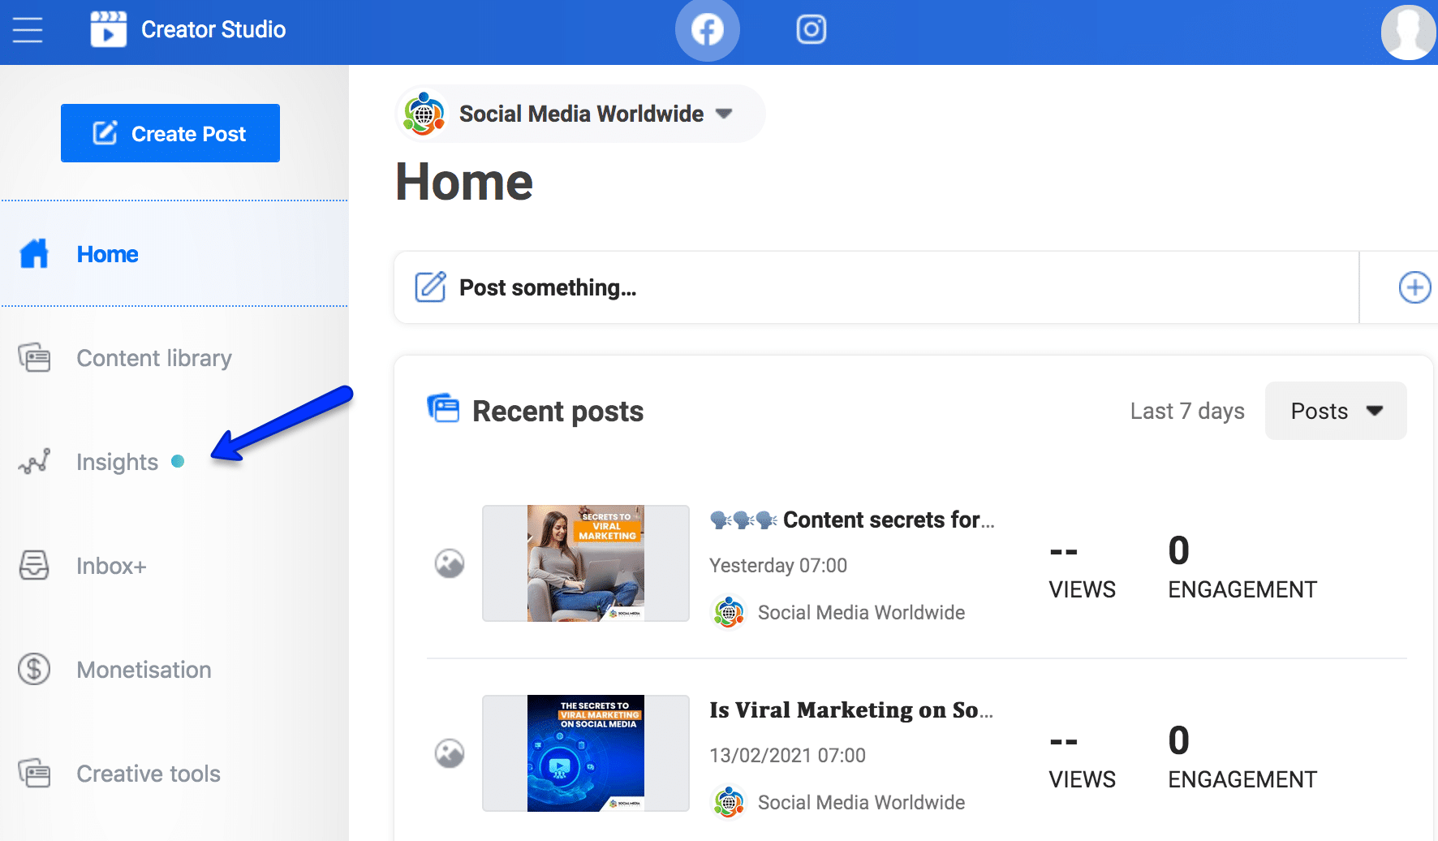The height and width of the screenshot is (841, 1438).
Task: Open the profile avatar in the header
Action: [x=1408, y=32]
